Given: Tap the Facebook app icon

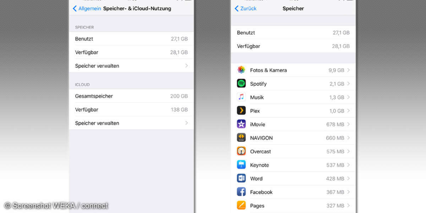Looking at the screenshot, I should (x=241, y=192).
